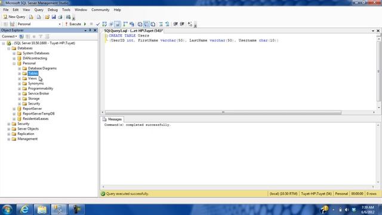Click the Open File folder icon

pos(47,17)
